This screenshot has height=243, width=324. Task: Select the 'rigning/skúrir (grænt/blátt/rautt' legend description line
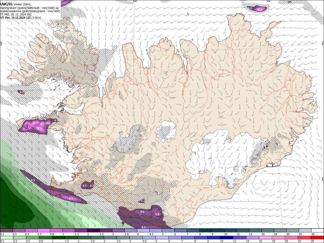(29, 8)
